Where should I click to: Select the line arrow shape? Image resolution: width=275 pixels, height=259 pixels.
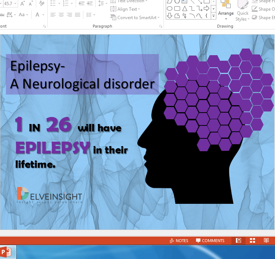coord(199,1)
